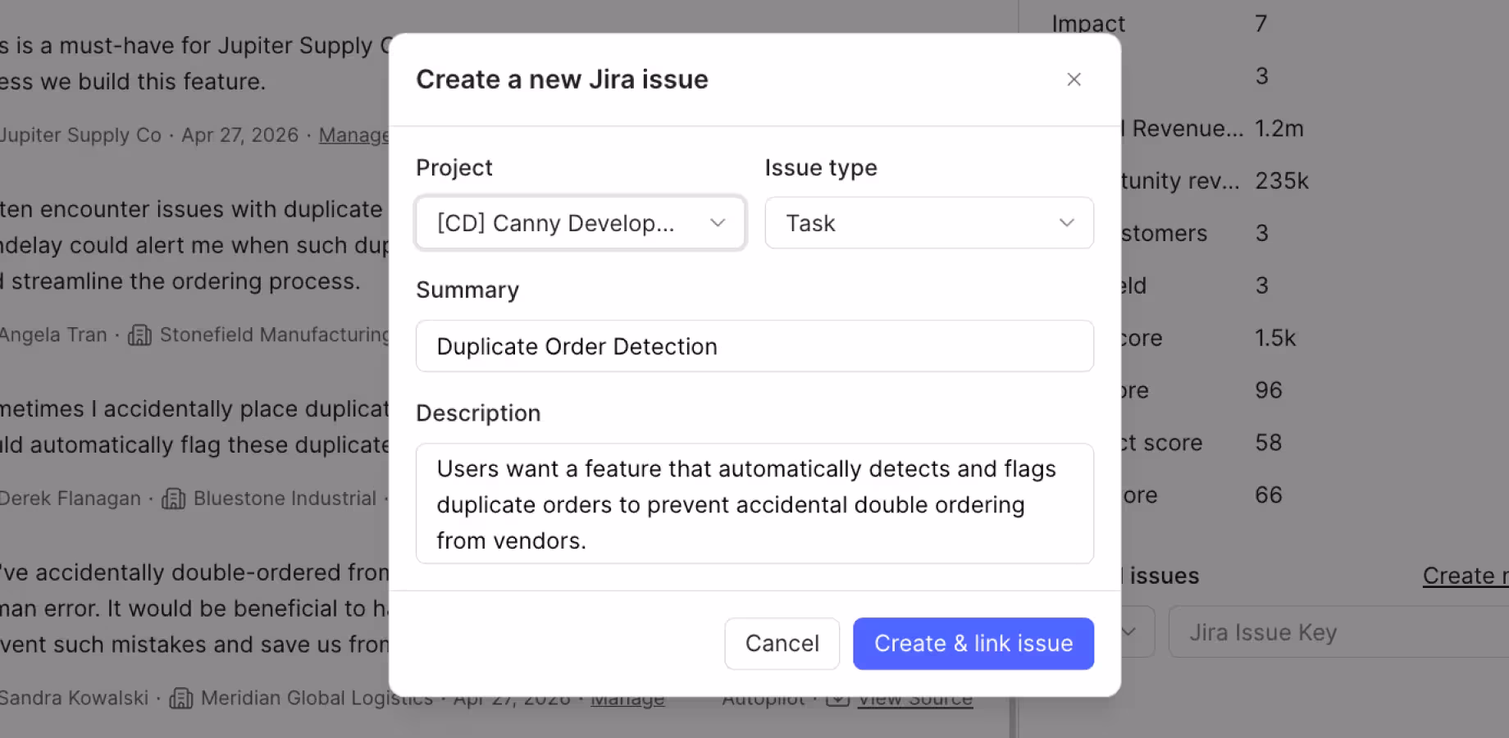This screenshot has height=738, width=1509.
Task: Click company icon beside Meridian Global Logistics
Action: point(180,698)
